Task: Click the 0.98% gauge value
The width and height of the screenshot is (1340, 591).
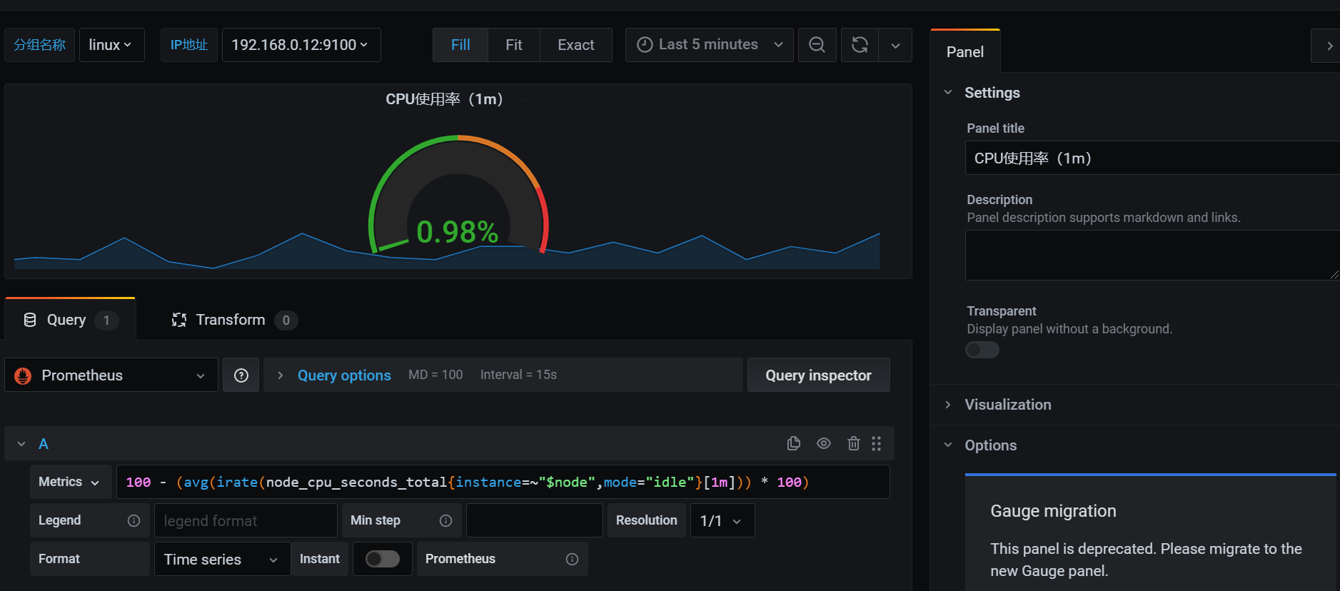Action: (458, 232)
